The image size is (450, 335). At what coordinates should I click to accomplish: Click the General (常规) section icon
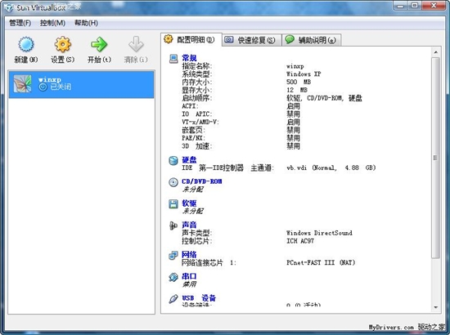[173, 59]
